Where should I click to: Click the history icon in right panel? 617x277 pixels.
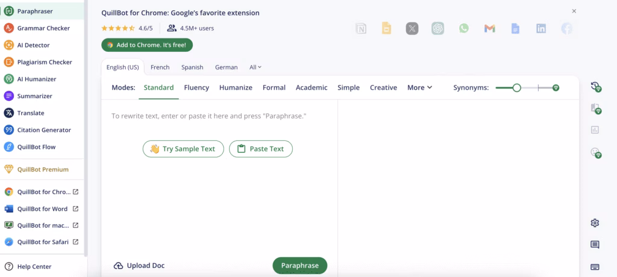[595, 87]
